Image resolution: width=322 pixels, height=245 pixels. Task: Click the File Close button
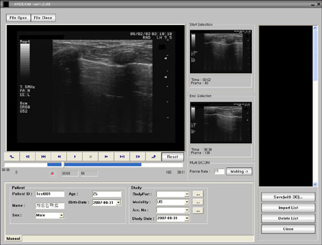click(x=43, y=18)
